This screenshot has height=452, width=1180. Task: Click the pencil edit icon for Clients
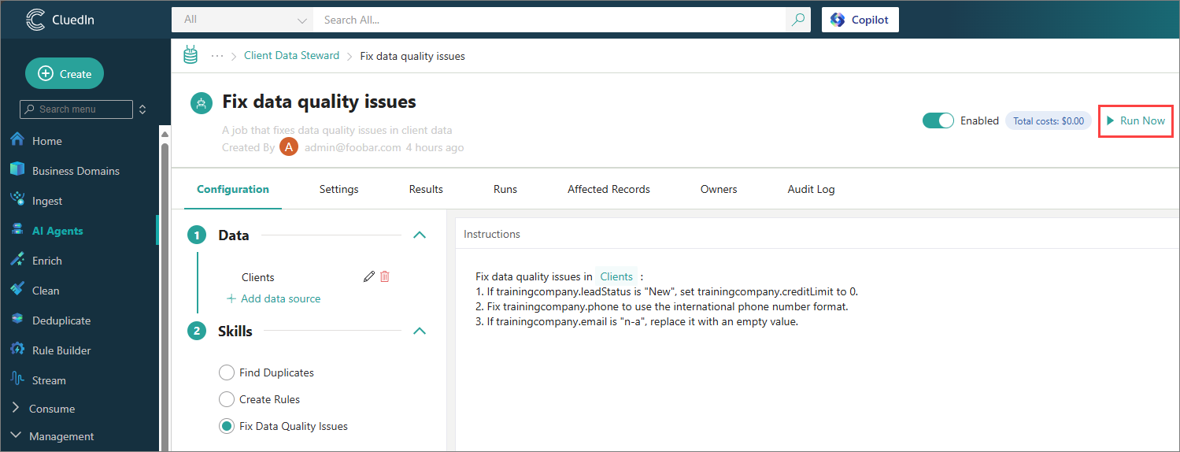click(368, 276)
